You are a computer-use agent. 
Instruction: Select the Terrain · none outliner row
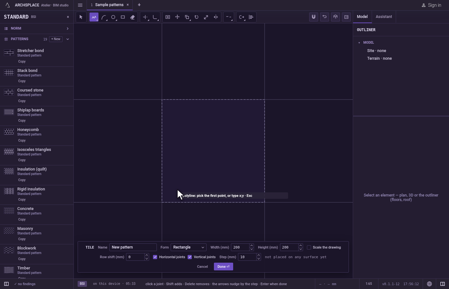(x=379, y=58)
